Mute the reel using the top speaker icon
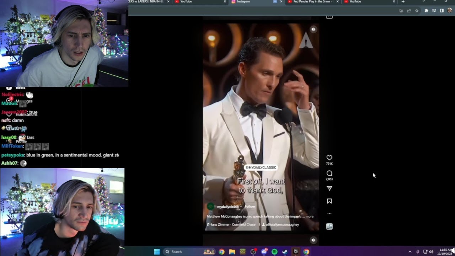 pyautogui.click(x=313, y=30)
